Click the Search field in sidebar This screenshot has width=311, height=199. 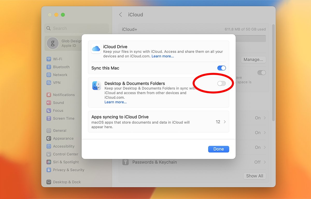tap(77, 29)
